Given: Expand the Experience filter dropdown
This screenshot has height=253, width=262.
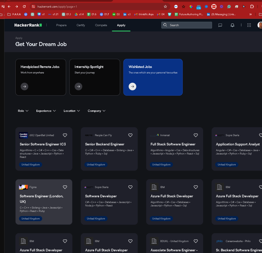Looking at the screenshot, I should point(46,111).
